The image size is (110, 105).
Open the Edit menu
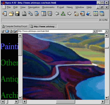(x=15, y=7)
